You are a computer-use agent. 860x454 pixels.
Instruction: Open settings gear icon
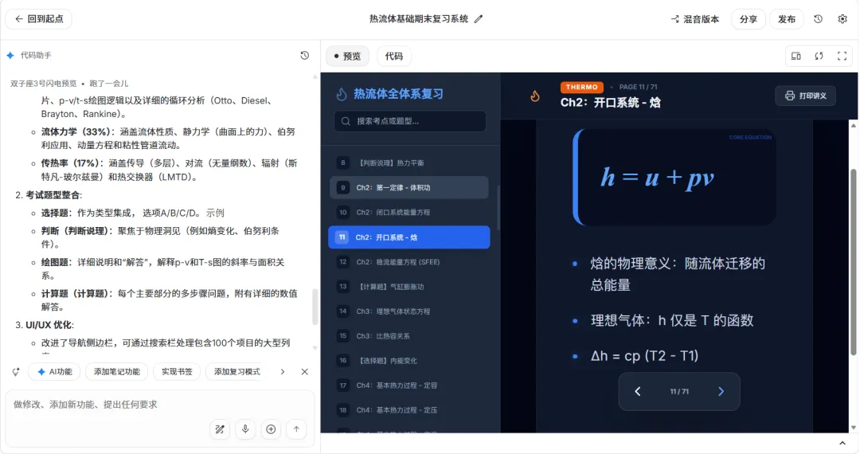[x=842, y=19]
